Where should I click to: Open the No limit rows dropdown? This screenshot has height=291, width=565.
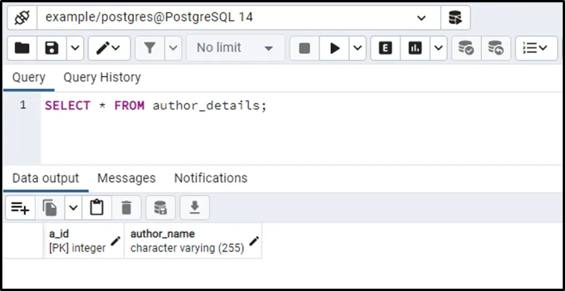[x=234, y=48]
